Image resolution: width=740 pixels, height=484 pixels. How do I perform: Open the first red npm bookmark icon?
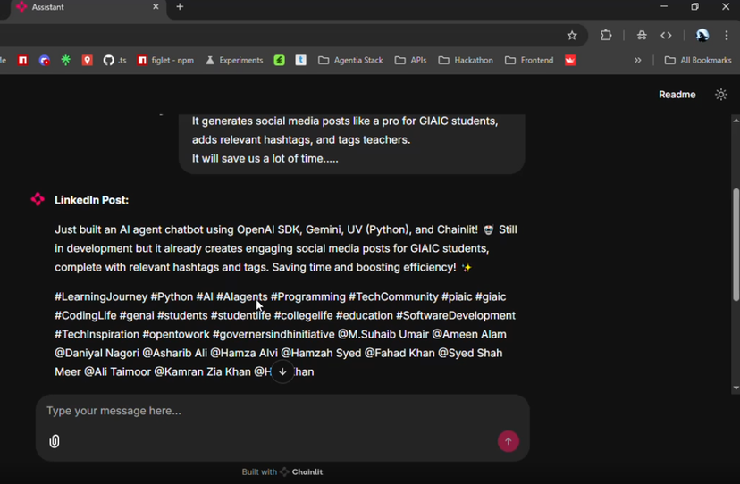(x=22, y=61)
